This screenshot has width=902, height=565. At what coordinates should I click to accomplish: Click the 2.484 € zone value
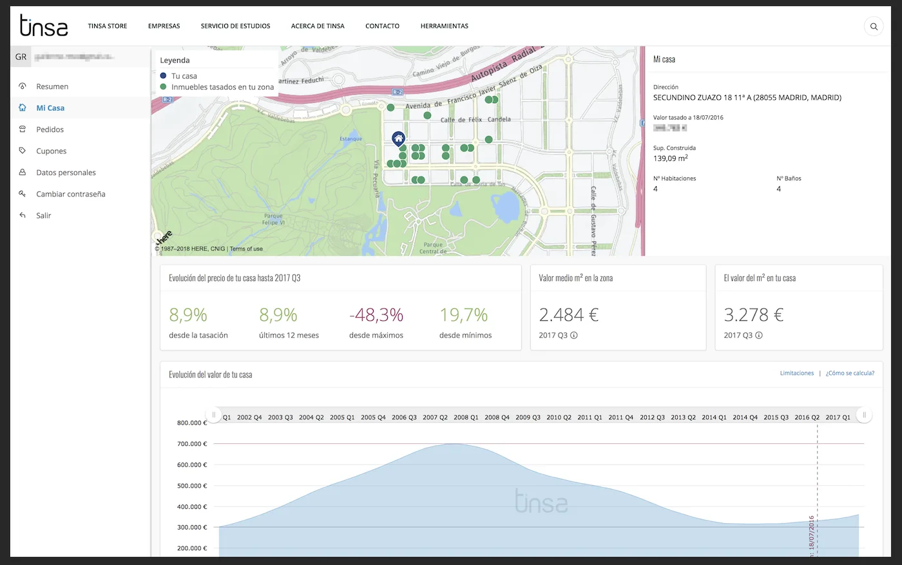coord(569,315)
